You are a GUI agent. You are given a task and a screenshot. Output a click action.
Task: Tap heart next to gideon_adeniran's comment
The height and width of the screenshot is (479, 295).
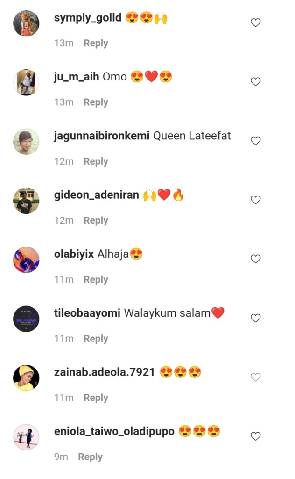(x=255, y=200)
